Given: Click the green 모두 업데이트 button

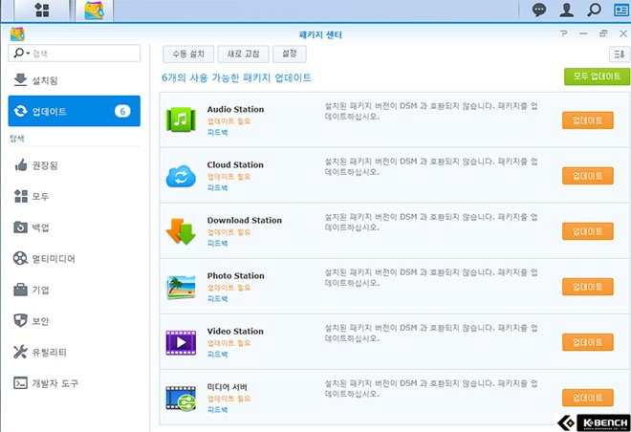Looking at the screenshot, I should tap(597, 76).
